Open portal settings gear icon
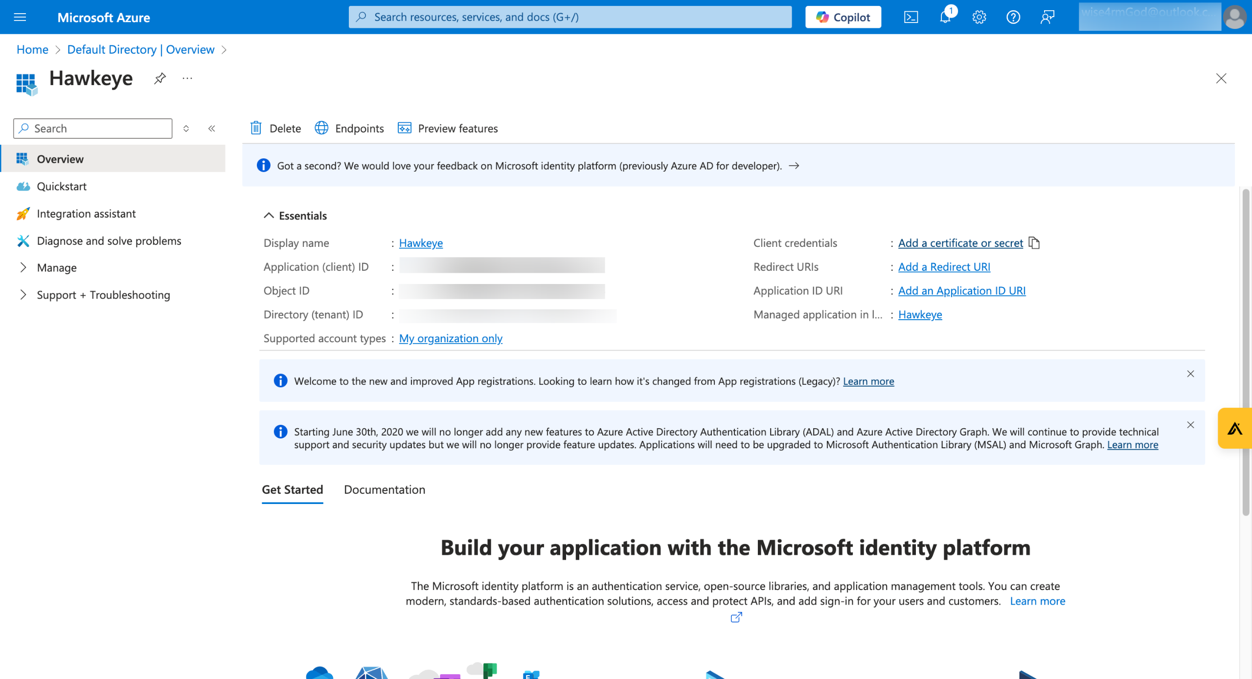 [979, 17]
